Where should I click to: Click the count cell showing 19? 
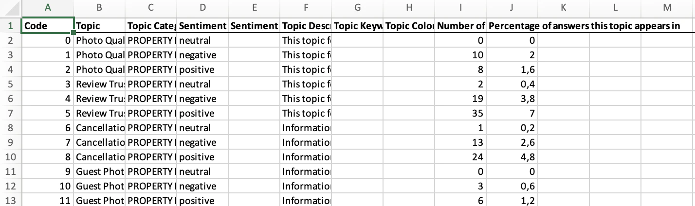tap(460, 99)
